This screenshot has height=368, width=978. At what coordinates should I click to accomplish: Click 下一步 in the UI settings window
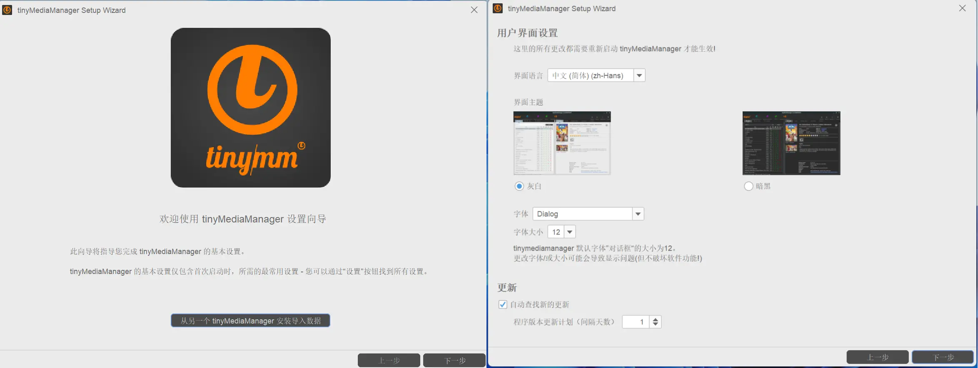[x=943, y=357]
